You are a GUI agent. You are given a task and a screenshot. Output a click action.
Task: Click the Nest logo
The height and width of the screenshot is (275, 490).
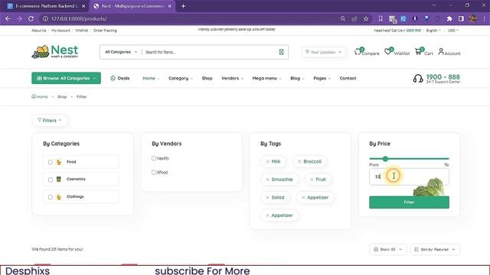[x=55, y=51]
